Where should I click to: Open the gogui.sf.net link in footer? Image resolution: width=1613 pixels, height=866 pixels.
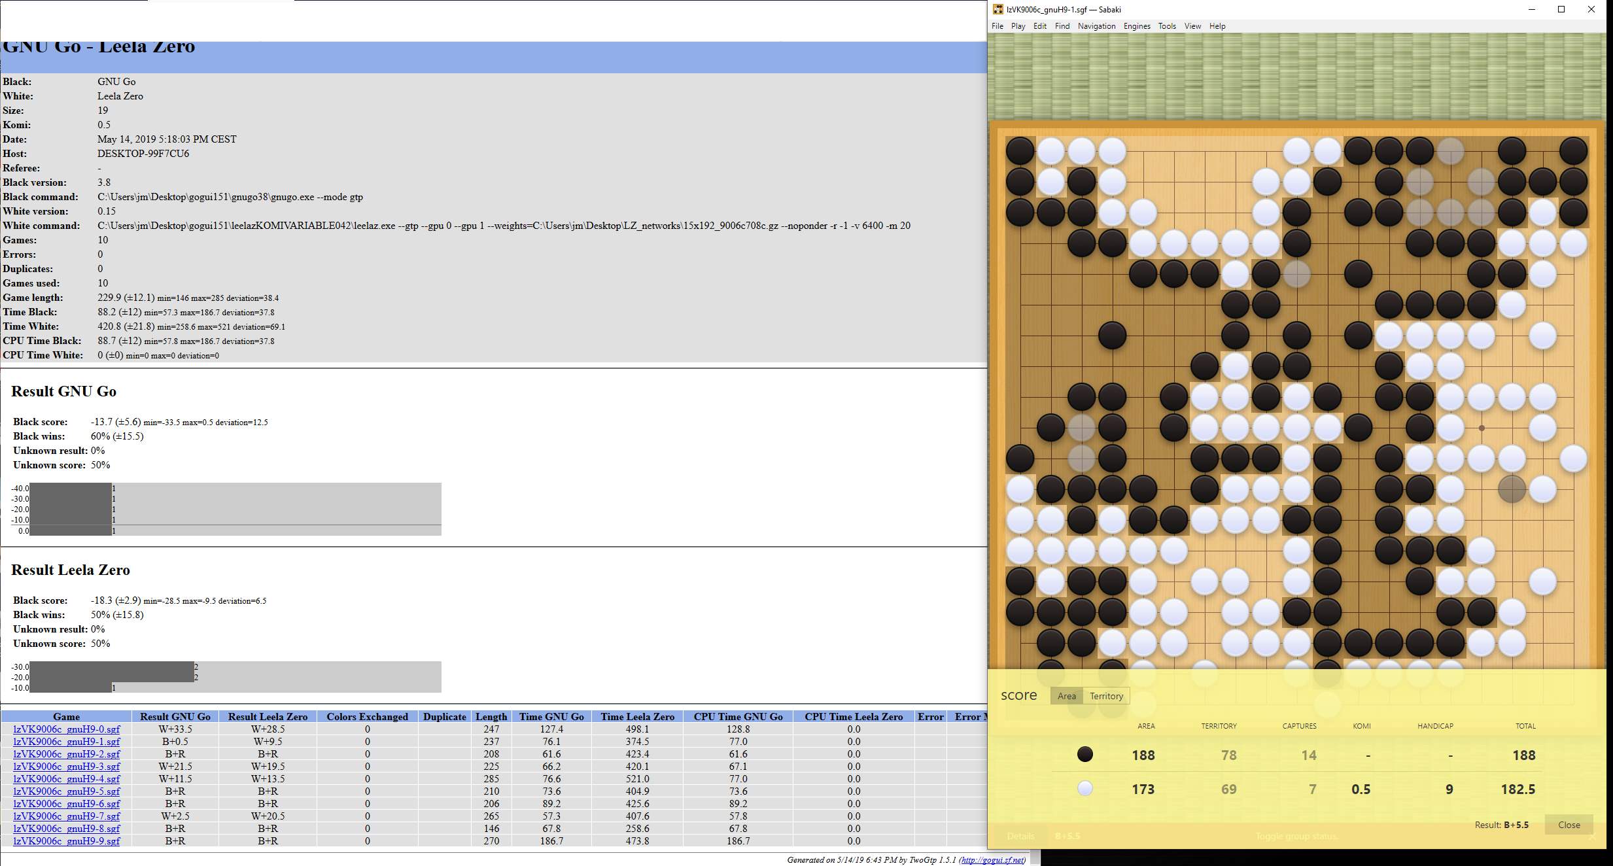[992, 860]
